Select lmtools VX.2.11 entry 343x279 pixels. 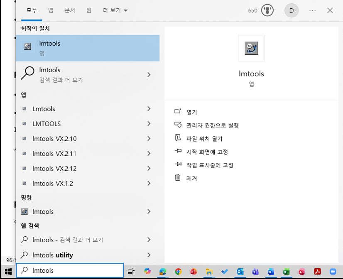88,154
